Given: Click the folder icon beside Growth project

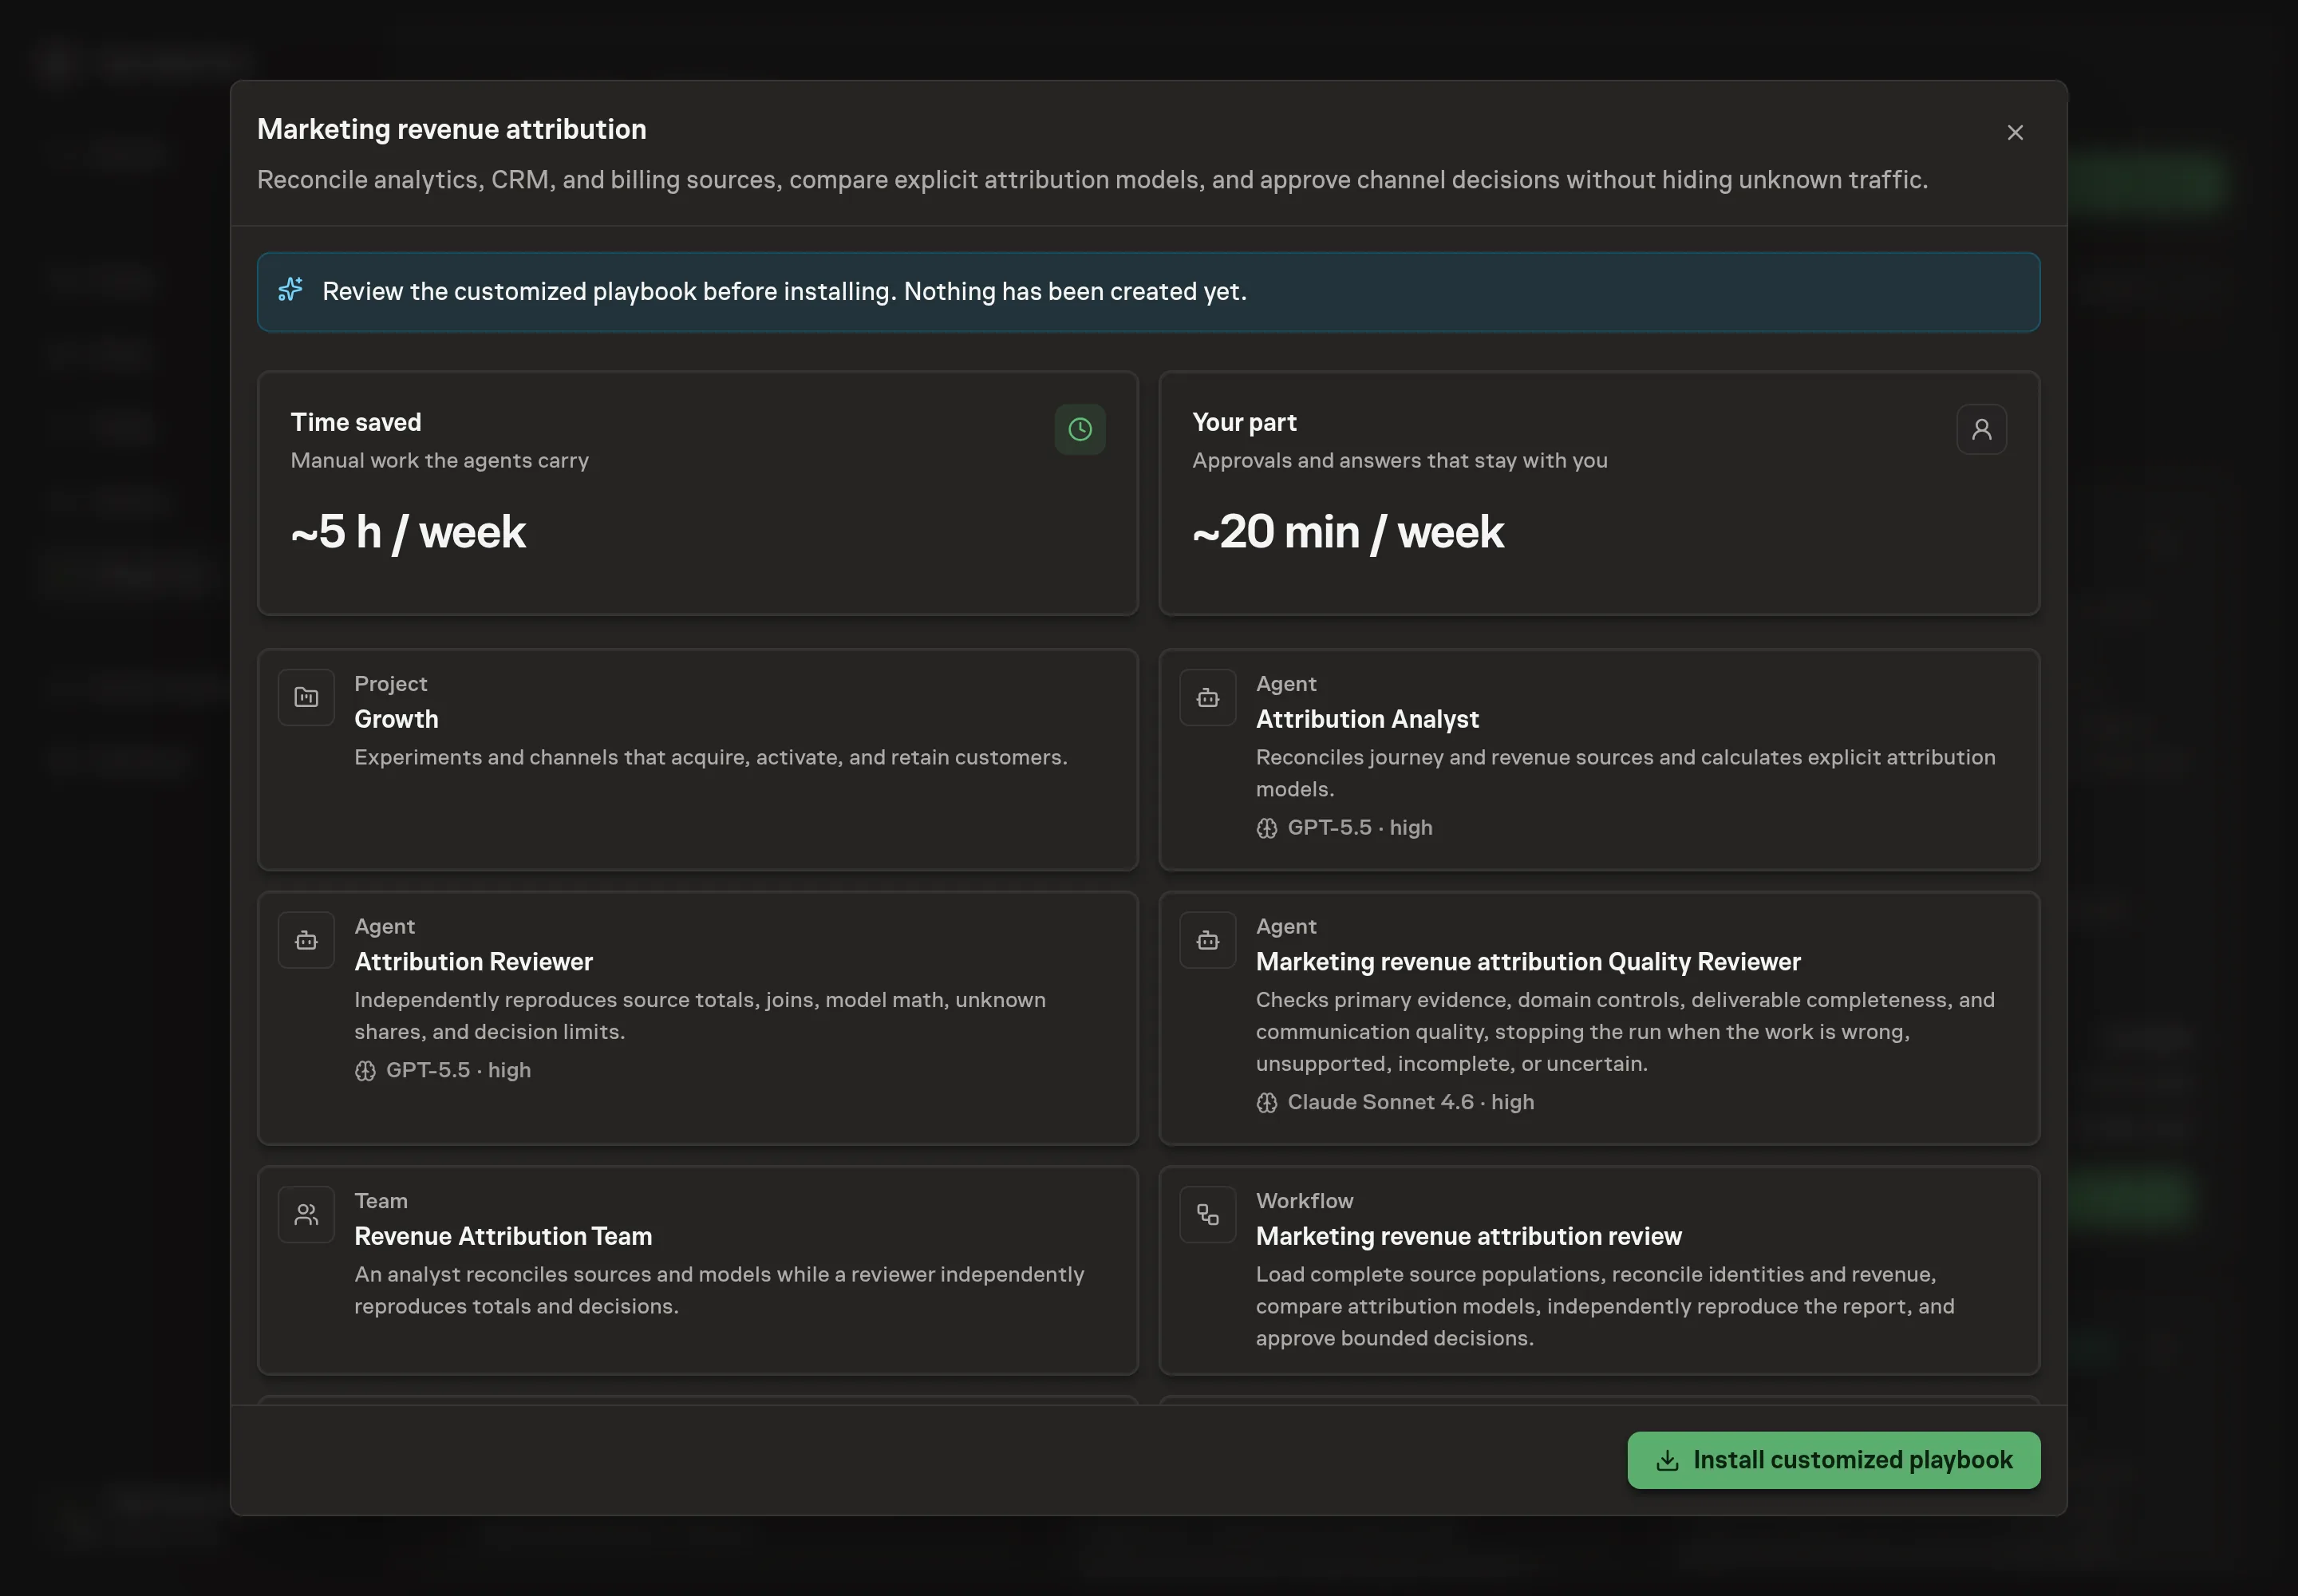Looking at the screenshot, I should click(x=306, y=697).
